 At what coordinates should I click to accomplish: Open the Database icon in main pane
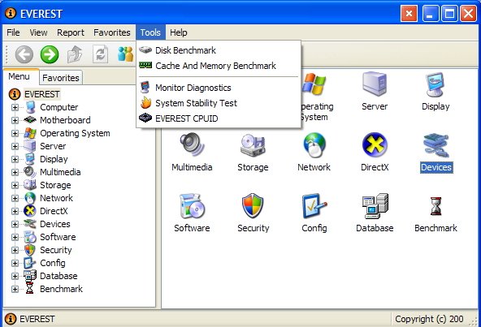point(375,206)
